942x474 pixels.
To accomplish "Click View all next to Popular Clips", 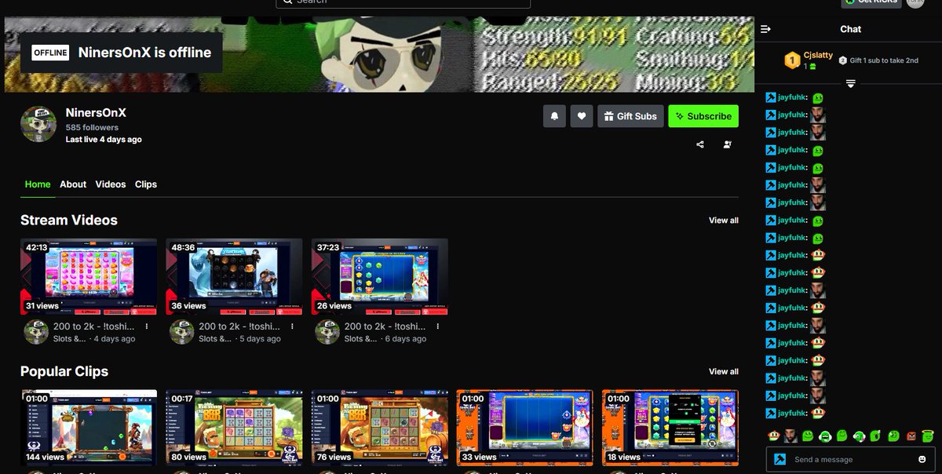I will [x=724, y=371].
